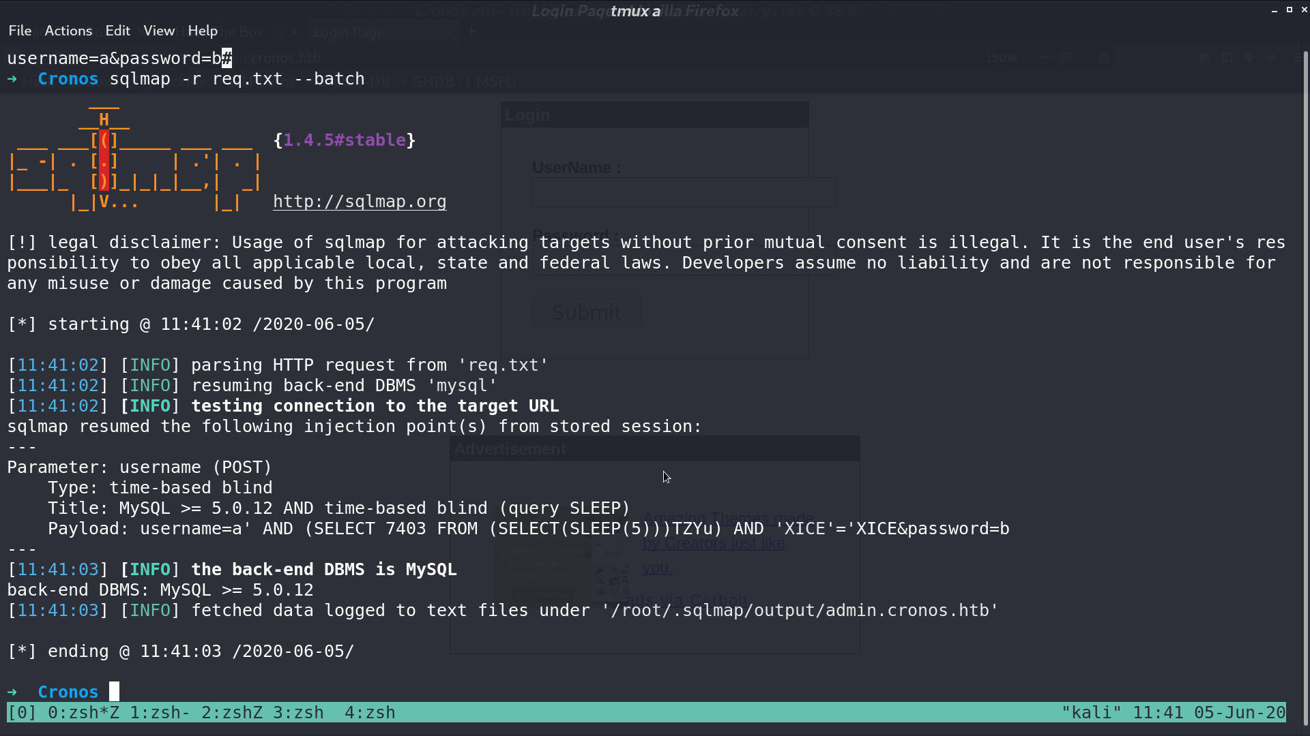The image size is (1310, 736).
Task: Click the 1.4.5#stable version text
Action: [x=345, y=140]
